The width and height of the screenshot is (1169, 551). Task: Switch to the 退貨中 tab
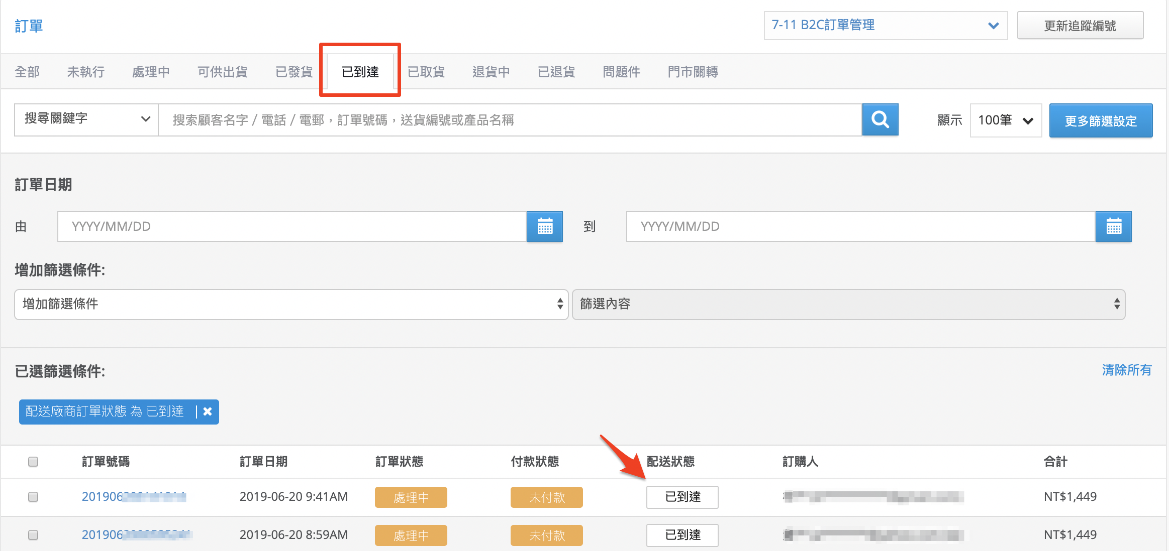(x=491, y=72)
